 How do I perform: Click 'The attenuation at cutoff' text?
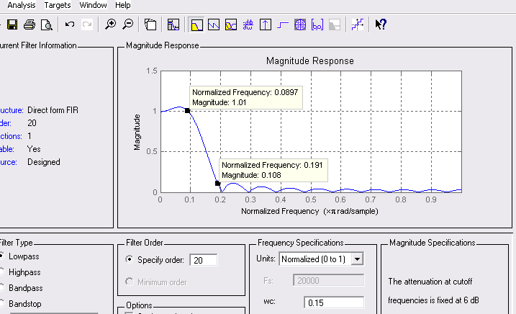430,282
